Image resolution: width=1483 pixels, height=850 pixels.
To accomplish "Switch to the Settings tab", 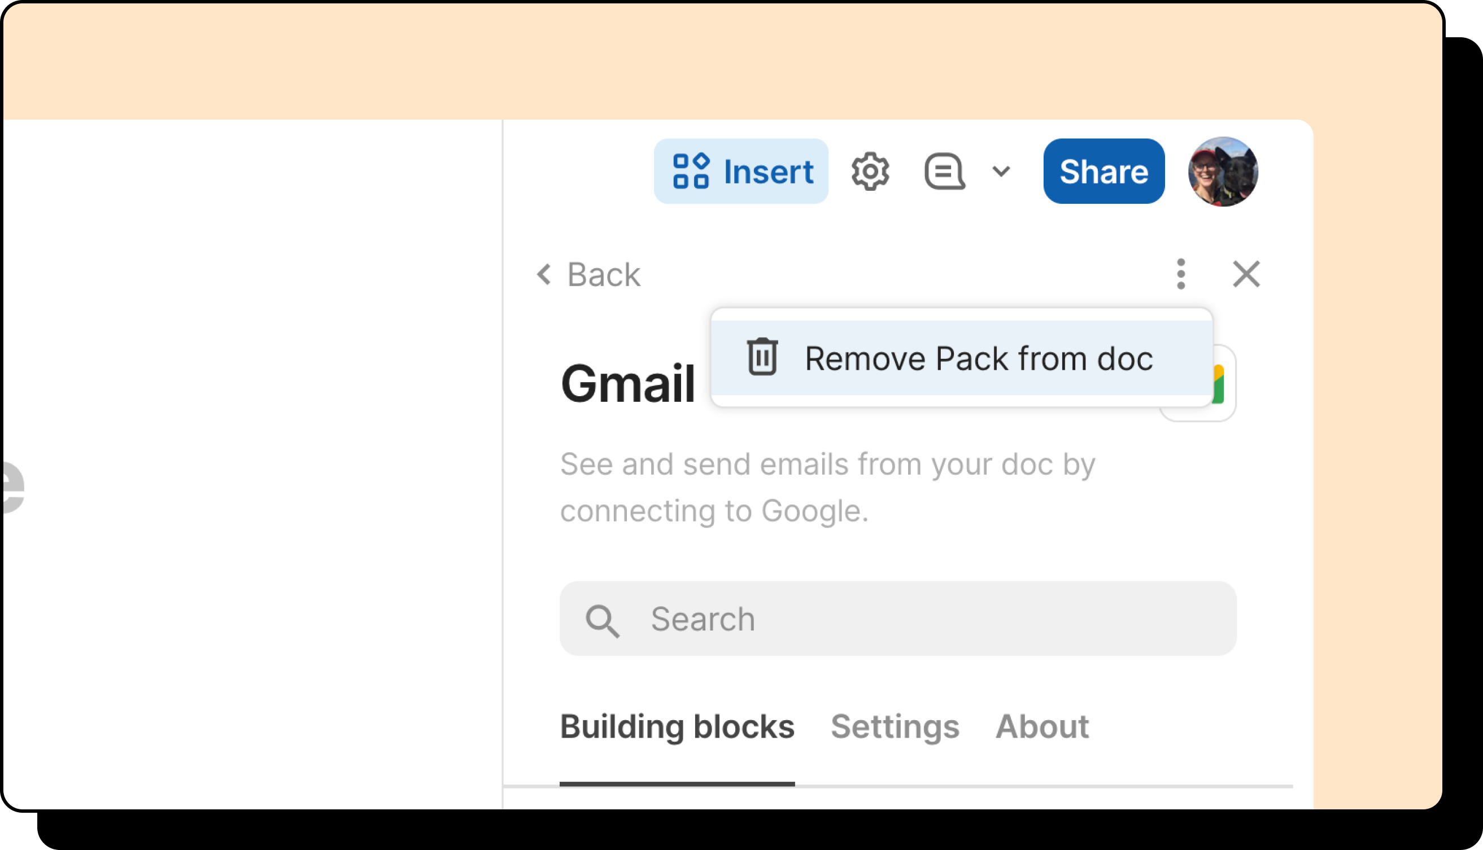I will (895, 726).
